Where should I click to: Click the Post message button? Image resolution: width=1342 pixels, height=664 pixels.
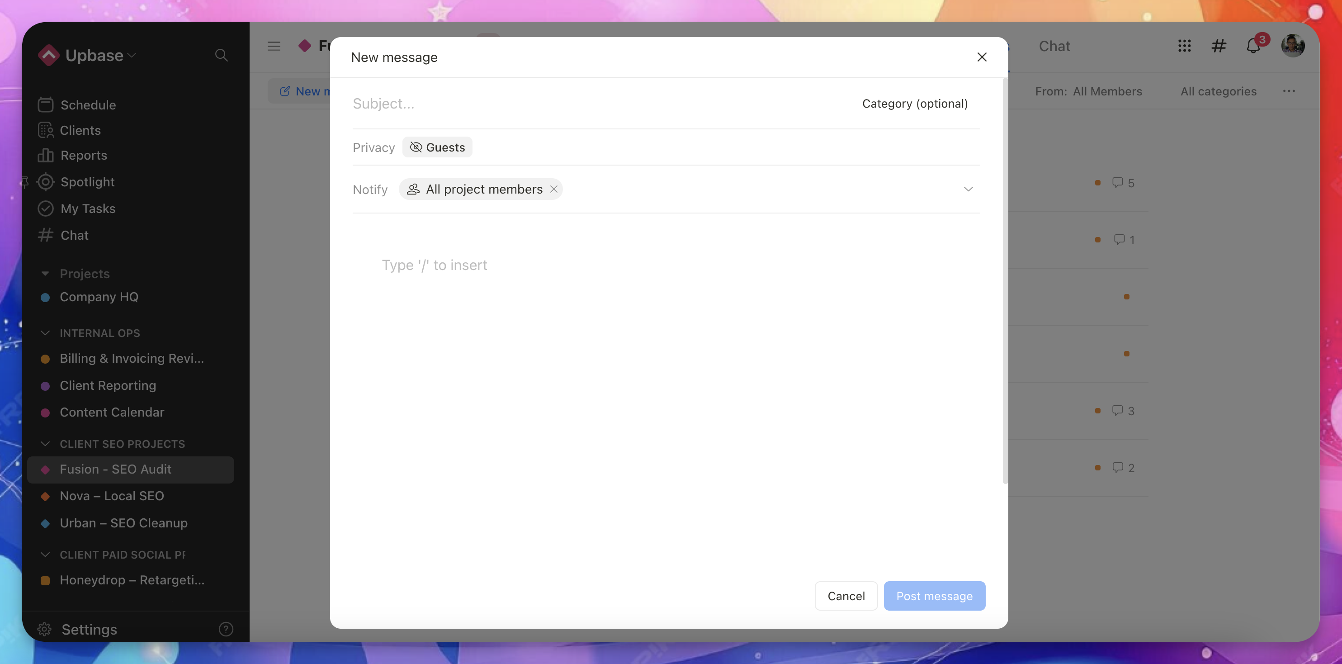click(x=934, y=596)
